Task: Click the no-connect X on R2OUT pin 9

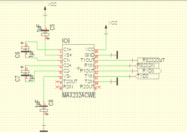Action: click(100, 87)
